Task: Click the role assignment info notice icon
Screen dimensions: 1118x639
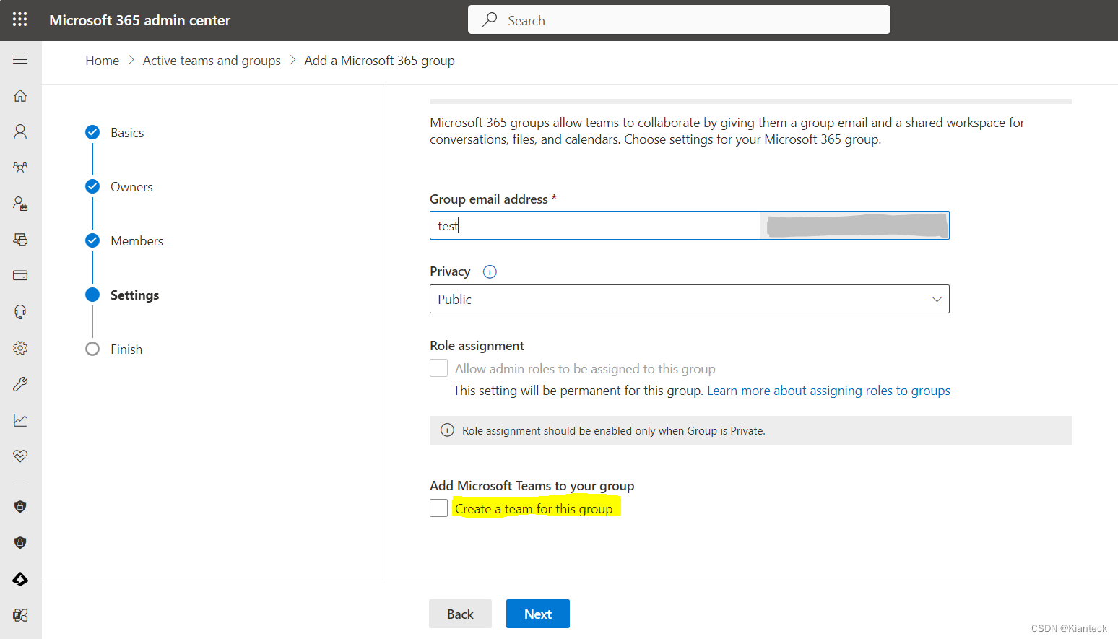Action: click(x=447, y=430)
